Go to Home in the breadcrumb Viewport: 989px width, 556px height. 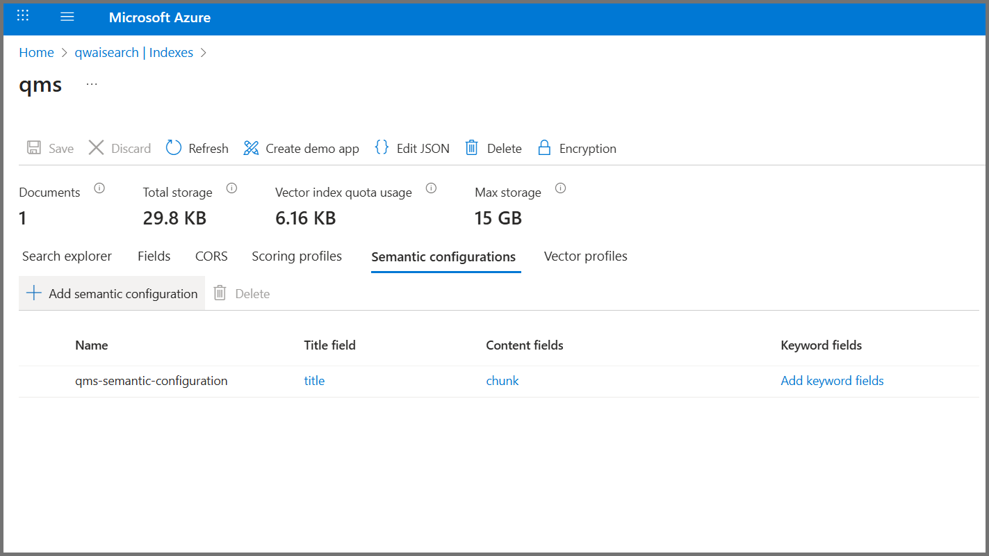point(36,53)
